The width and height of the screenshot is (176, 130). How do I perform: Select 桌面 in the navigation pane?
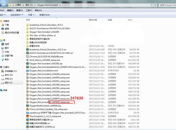[7, 29]
